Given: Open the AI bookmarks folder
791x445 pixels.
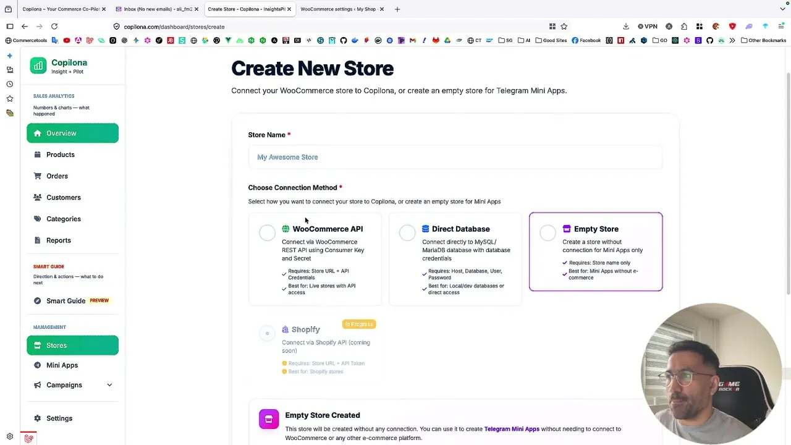Looking at the screenshot, I should (x=525, y=41).
